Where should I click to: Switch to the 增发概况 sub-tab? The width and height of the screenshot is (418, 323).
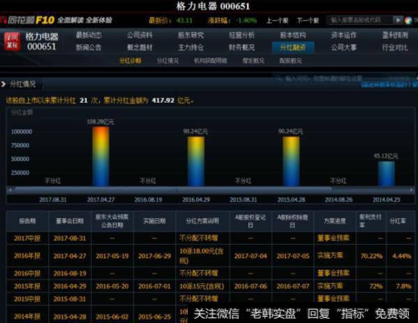pyautogui.click(x=253, y=61)
